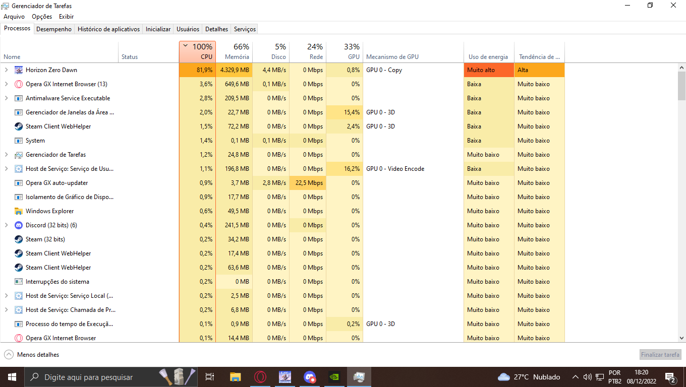
Task: Click the Antimalware Service Executable icon
Action: 19,98
